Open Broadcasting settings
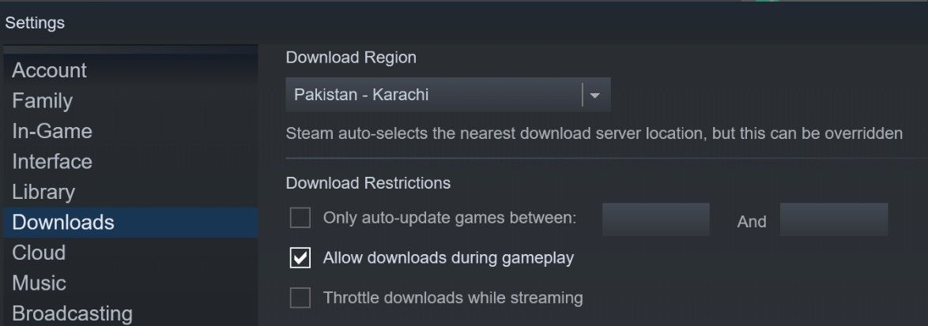 click(72, 313)
